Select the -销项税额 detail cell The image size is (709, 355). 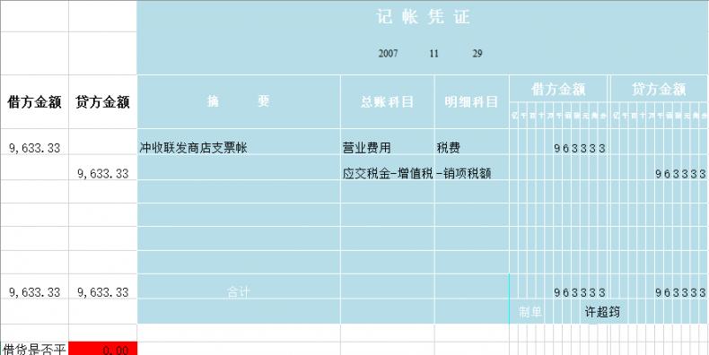click(471, 173)
